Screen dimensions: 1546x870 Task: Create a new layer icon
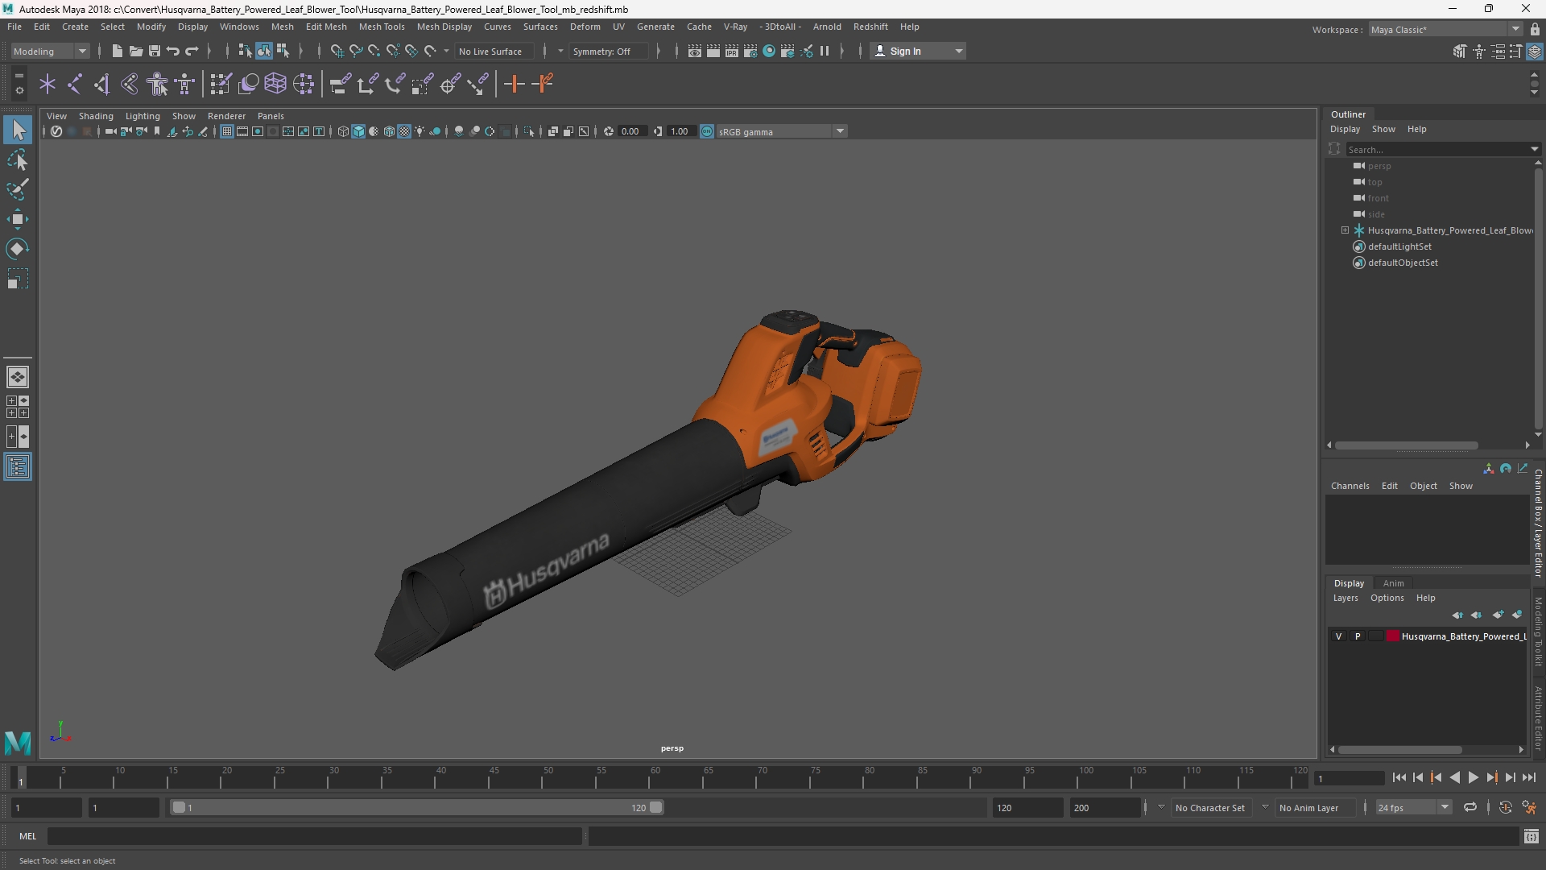pos(1498,615)
